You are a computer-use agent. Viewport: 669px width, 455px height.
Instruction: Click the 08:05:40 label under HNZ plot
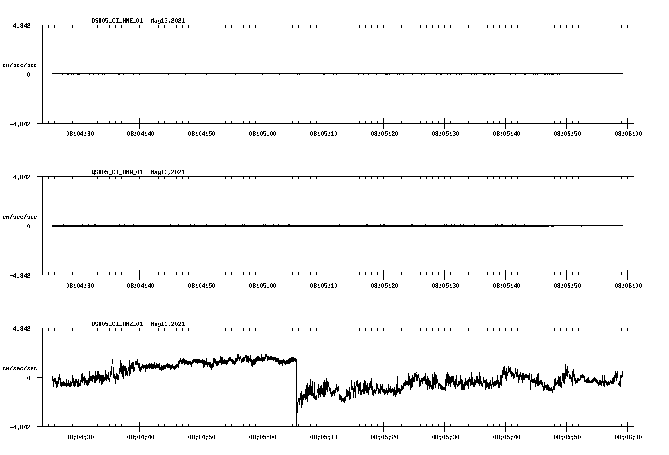coord(506,437)
